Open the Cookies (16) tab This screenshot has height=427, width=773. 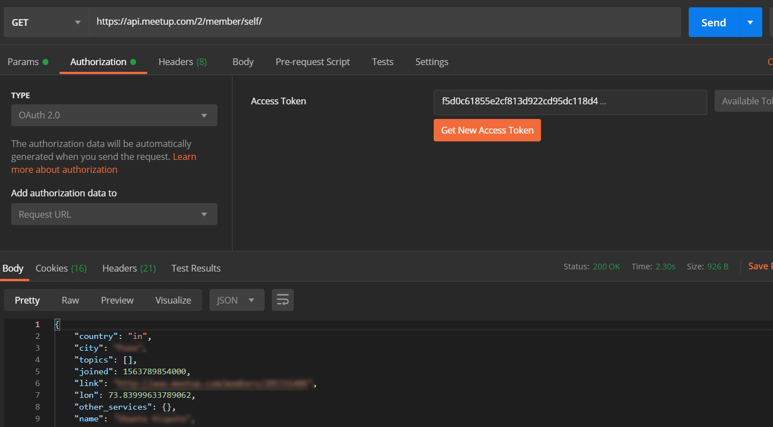61,268
